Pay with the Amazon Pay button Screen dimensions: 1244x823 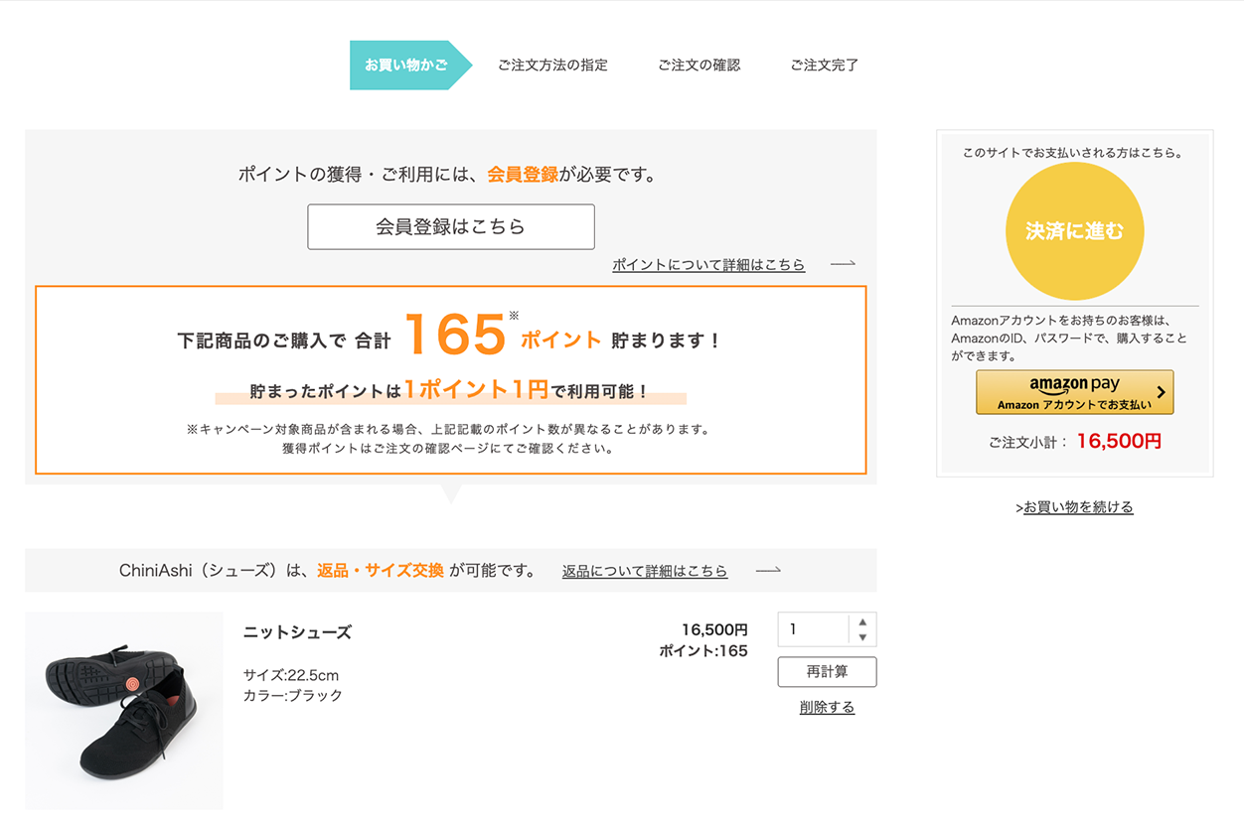[x=1074, y=392]
